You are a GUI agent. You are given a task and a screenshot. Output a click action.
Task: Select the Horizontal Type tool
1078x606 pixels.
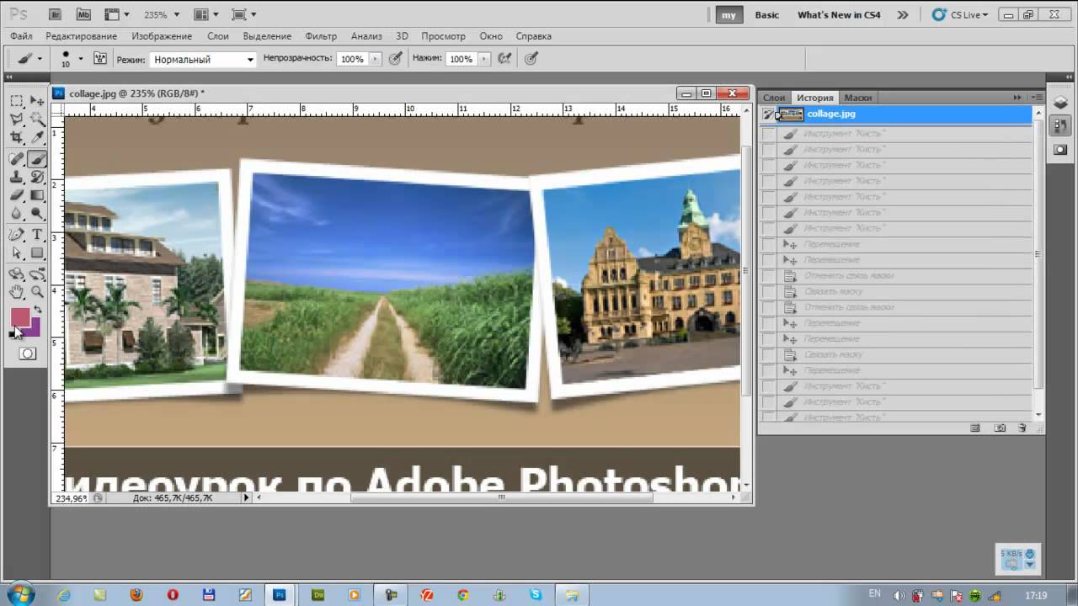pos(37,235)
